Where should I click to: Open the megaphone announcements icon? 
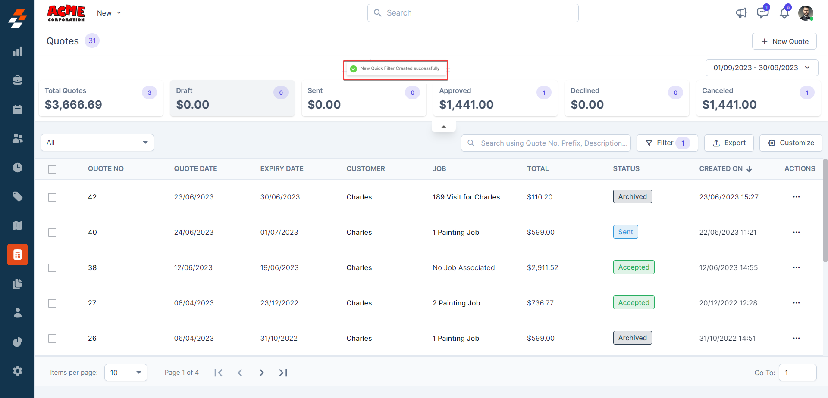point(741,13)
